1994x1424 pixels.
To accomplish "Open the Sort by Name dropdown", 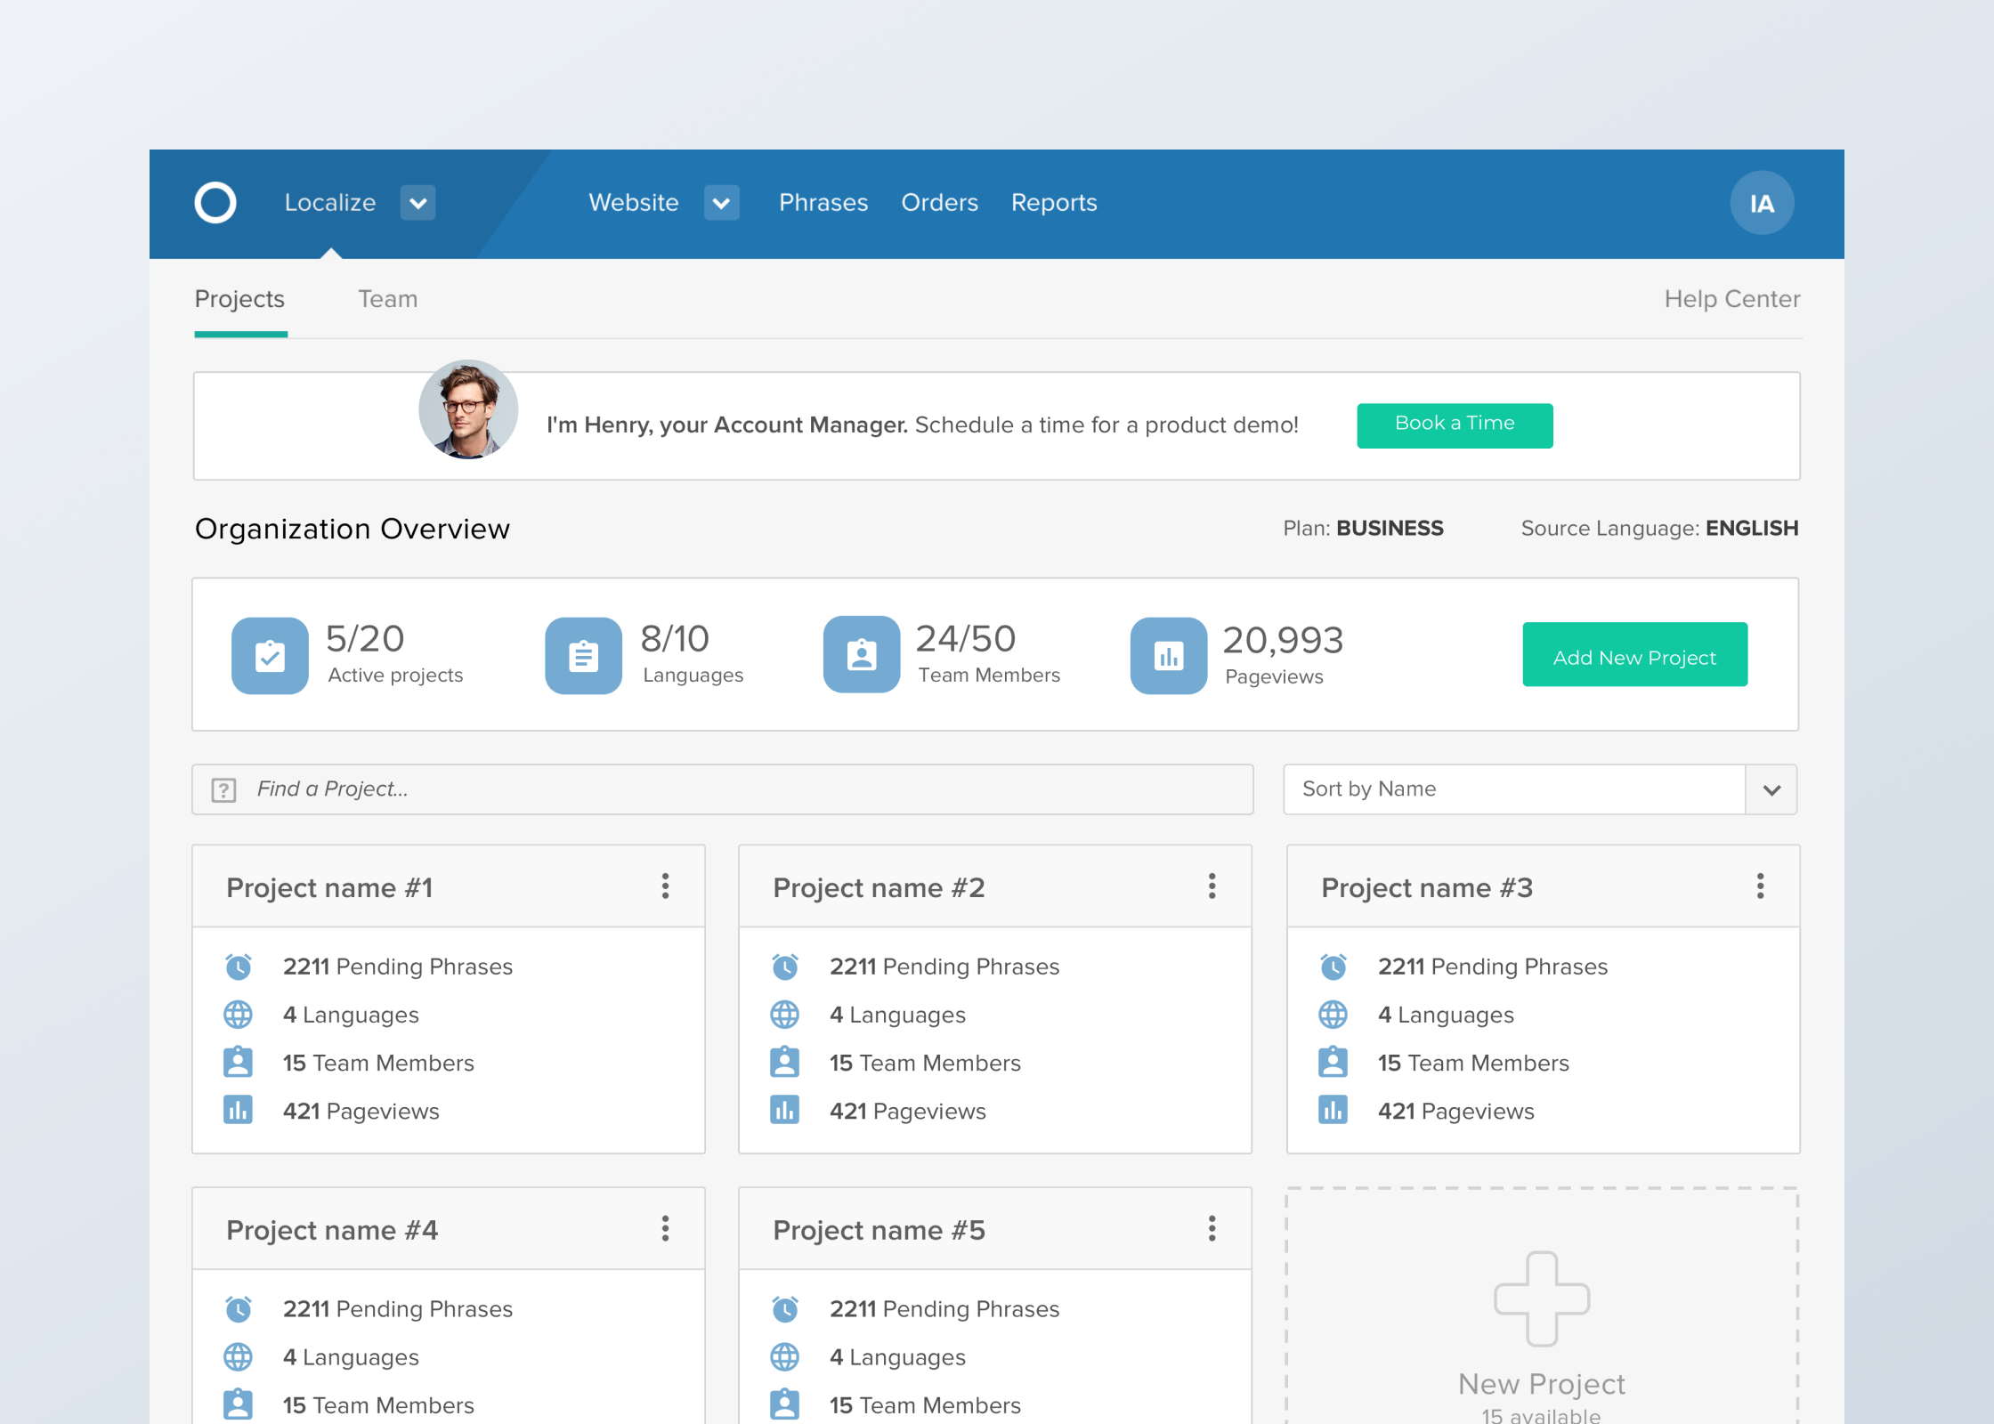I will (1771, 789).
